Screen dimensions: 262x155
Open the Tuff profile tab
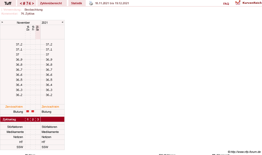pyautogui.click(x=8, y=3)
